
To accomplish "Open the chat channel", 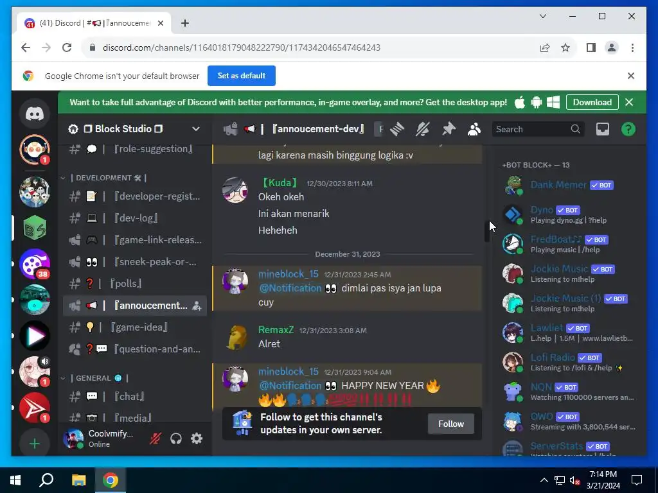I will coord(134,396).
